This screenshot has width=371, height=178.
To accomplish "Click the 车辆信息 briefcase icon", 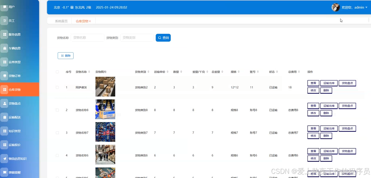I will point(4,48).
